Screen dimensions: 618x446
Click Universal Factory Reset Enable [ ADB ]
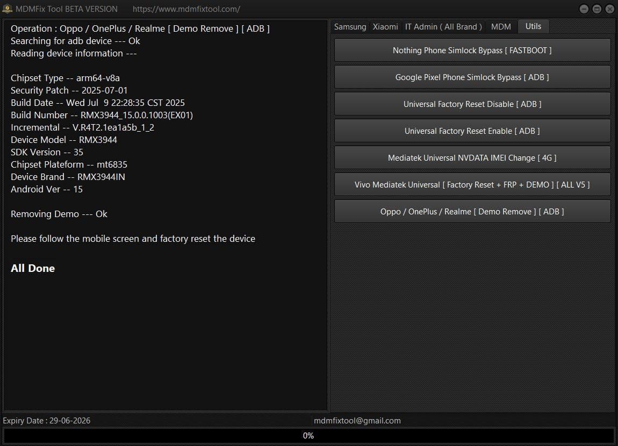472,131
